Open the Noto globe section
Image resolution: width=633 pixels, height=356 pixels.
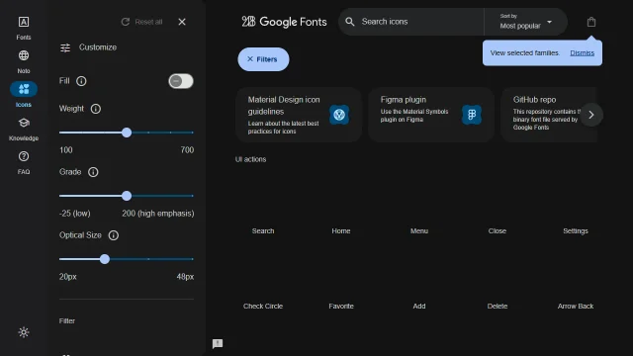pyautogui.click(x=24, y=61)
